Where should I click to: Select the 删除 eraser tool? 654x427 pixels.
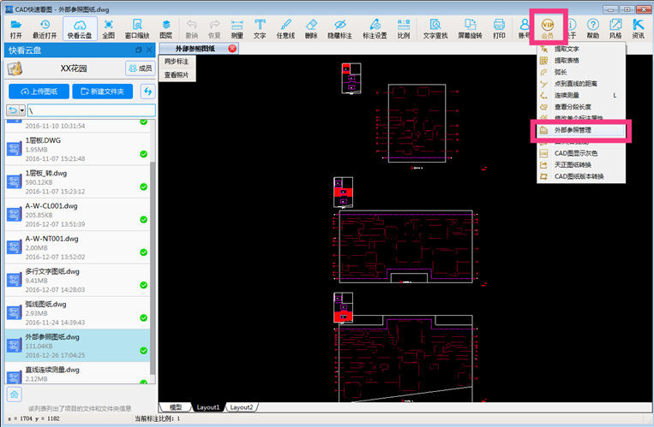click(x=311, y=29)
